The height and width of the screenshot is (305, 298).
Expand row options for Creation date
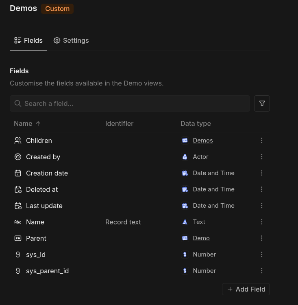pyautogui.click(x=262, y=173)
